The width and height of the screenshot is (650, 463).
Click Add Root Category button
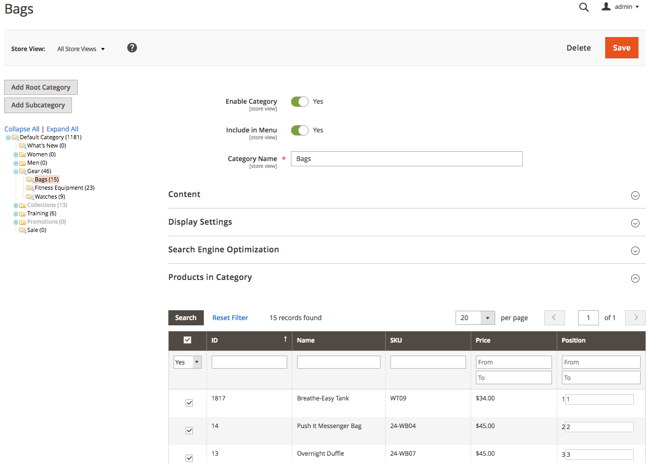pos(41,87)
